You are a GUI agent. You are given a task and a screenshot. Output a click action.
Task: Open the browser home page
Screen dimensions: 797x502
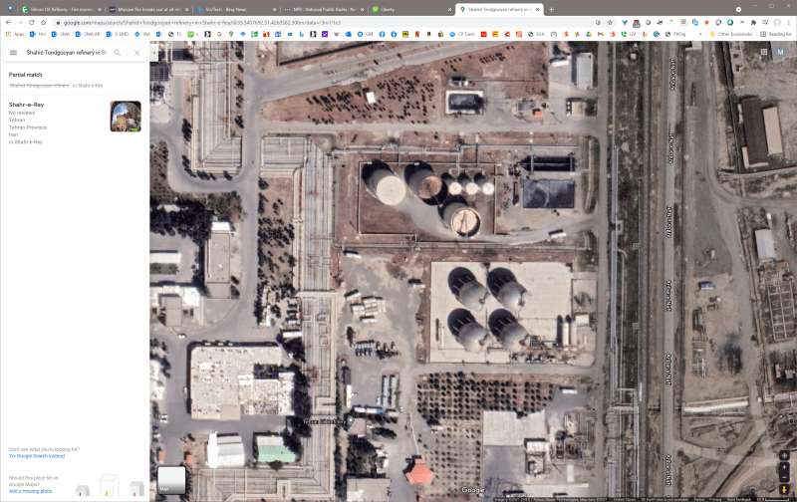point(43,22)
